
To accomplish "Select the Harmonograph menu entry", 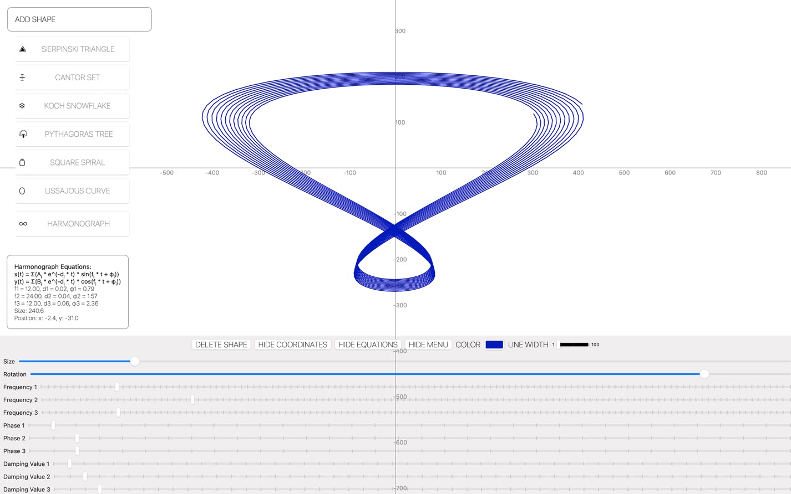I will 78,224.
